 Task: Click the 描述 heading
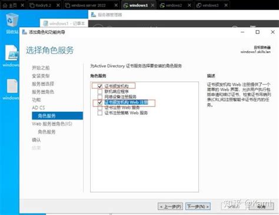click(211, 76)
